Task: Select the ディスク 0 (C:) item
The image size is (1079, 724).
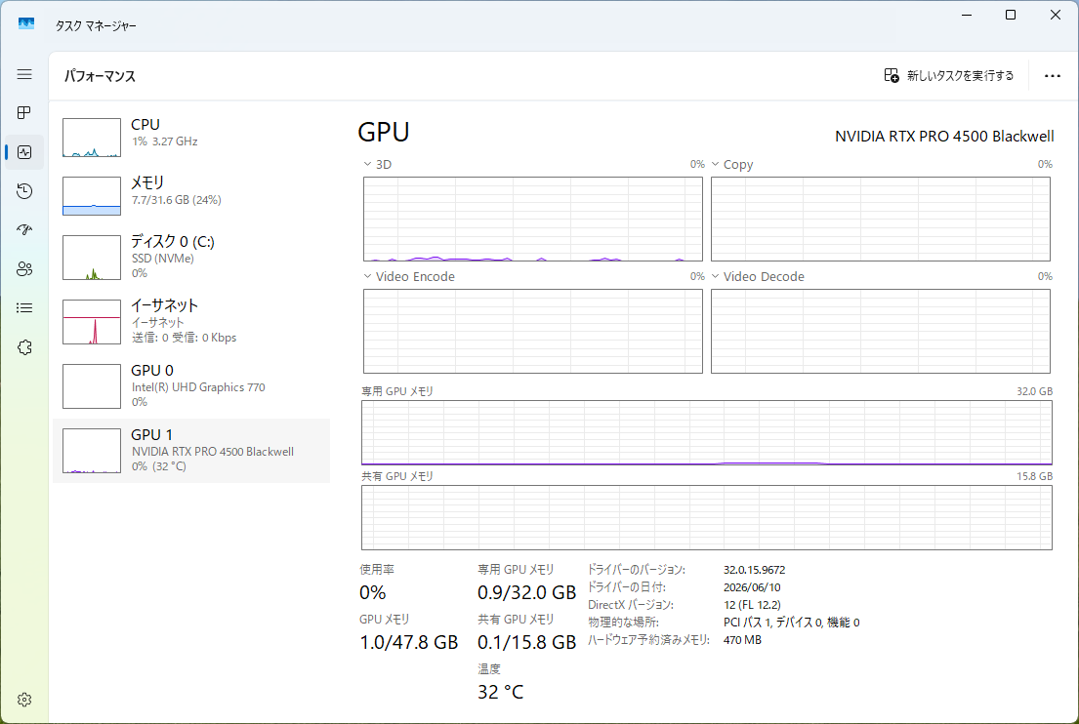Action: 191,258
